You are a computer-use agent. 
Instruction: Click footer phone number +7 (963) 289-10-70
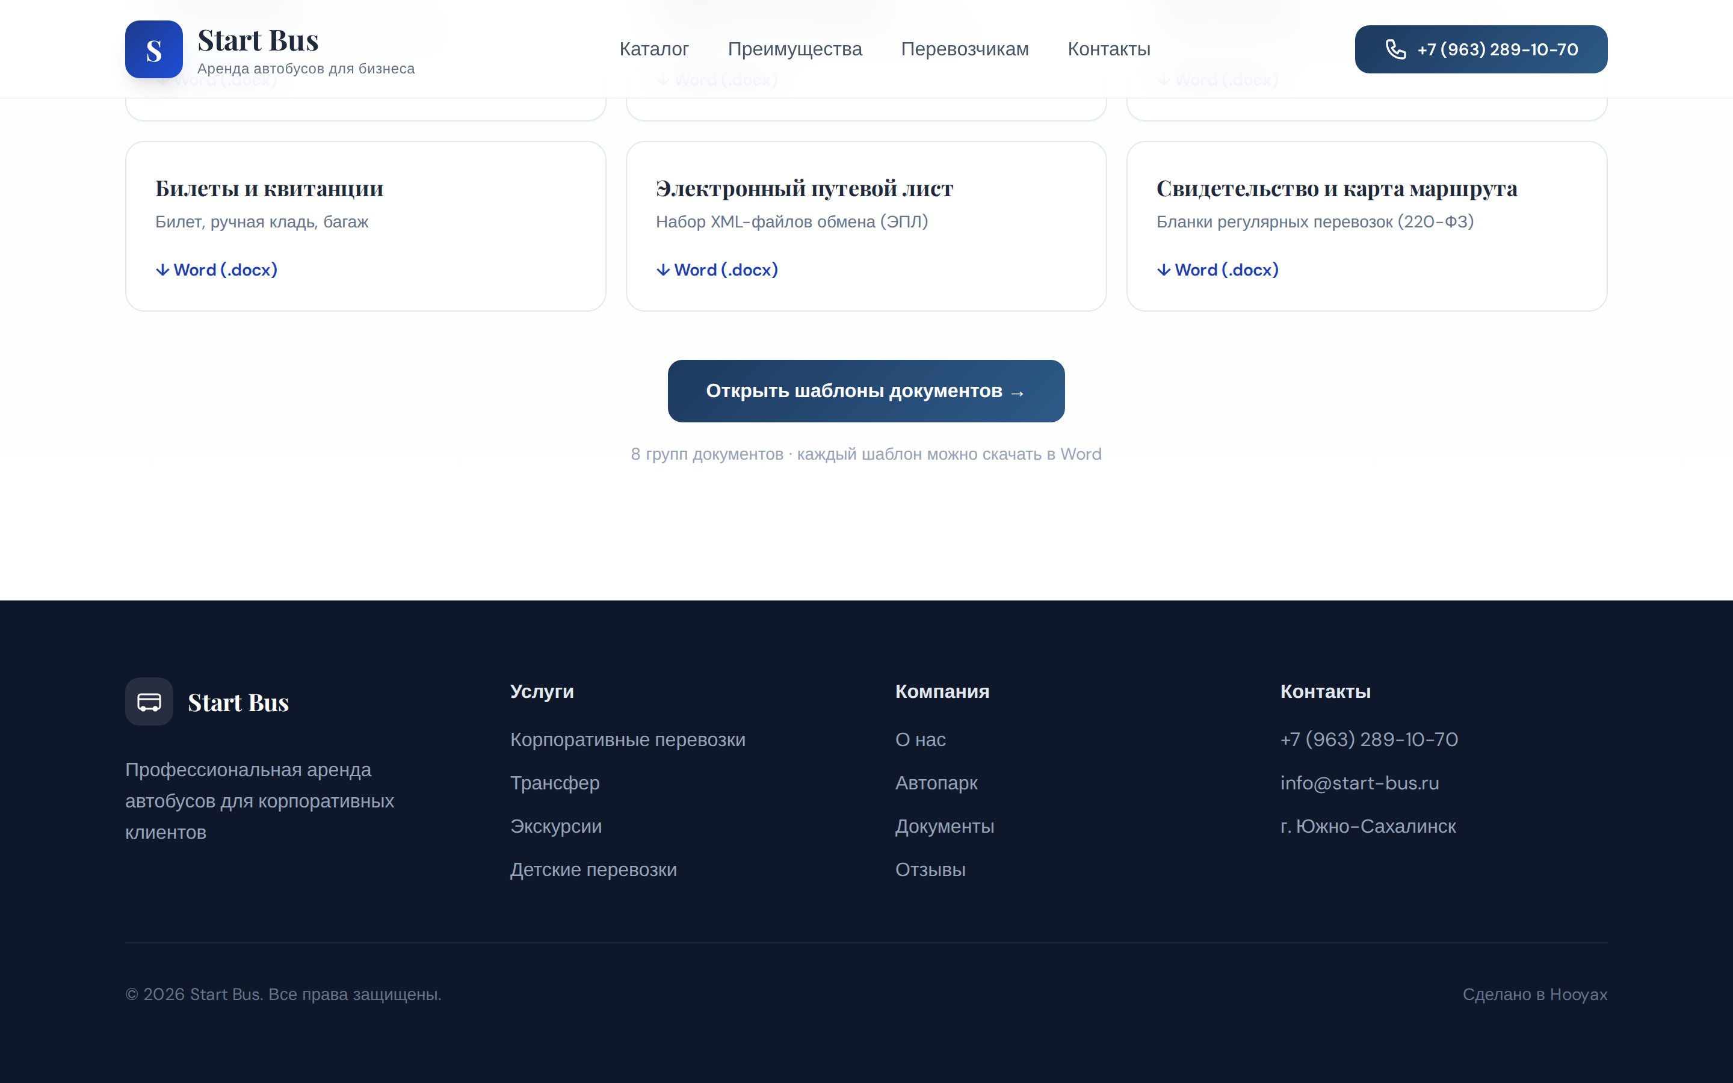[1368, 740]
